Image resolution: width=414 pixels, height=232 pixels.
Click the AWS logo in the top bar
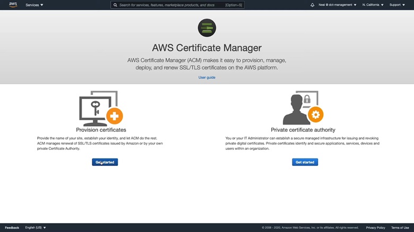click(x=13, y=5)
